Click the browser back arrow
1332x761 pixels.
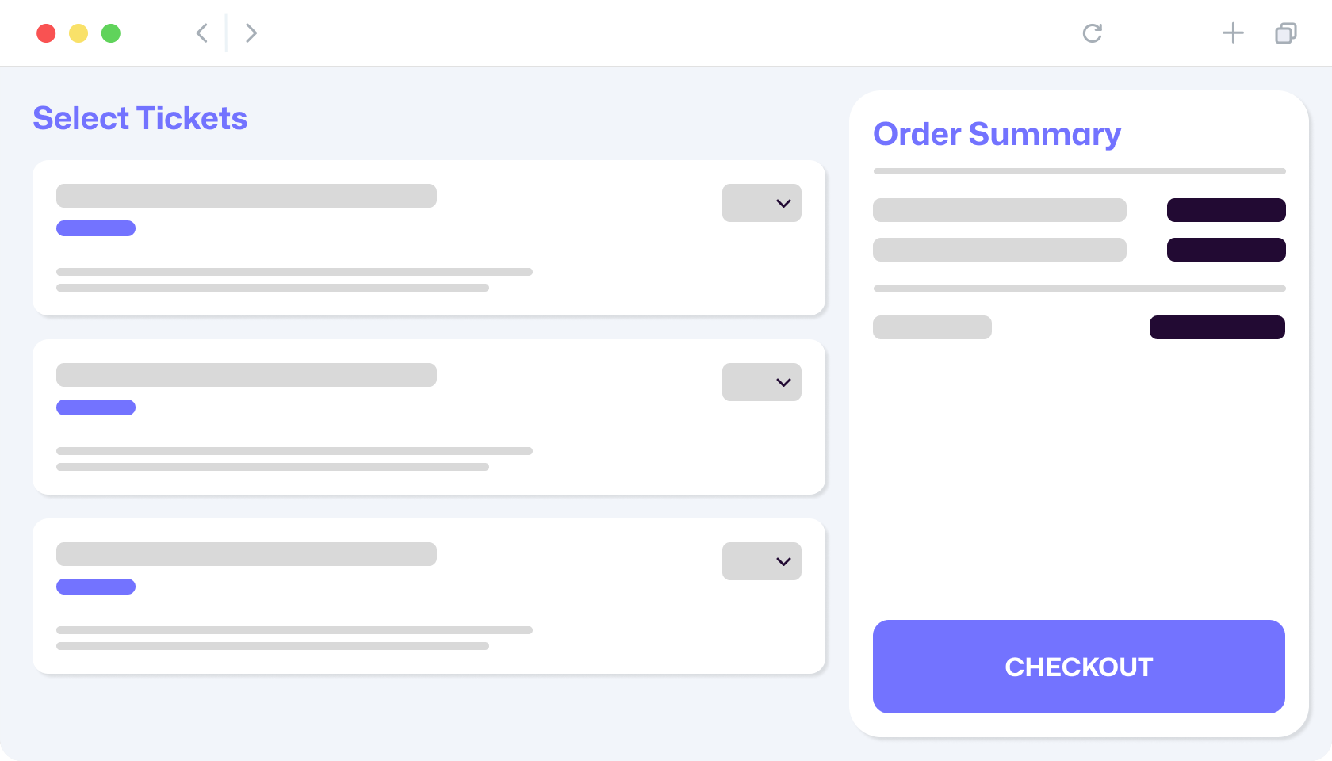click(202, 33)
